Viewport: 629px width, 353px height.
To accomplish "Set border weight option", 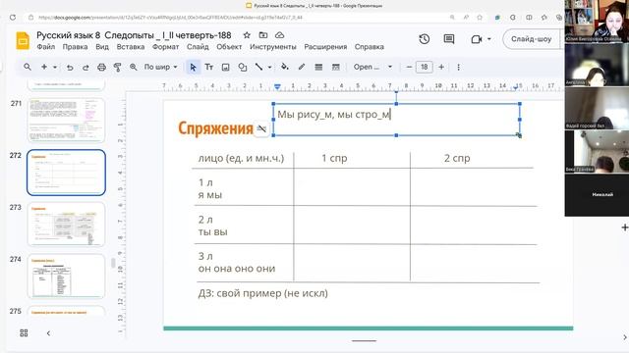I will coord(318,68).
